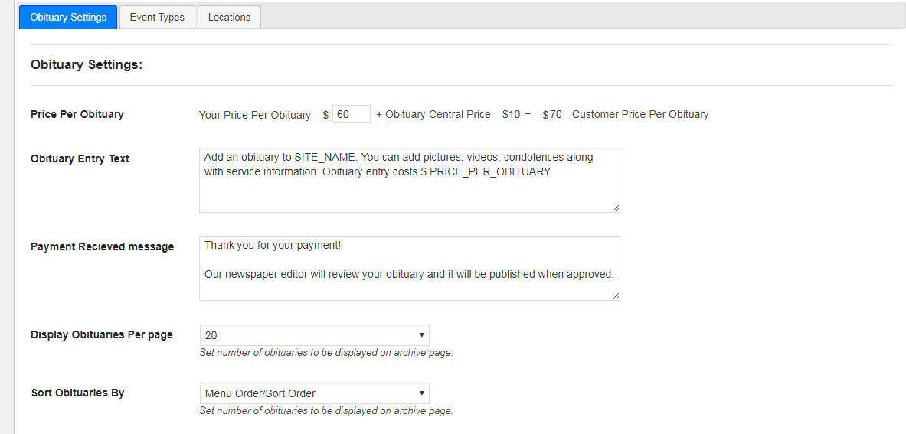
Task: Click the Payment Recieved message label
Action: click(x=102, y=246)
